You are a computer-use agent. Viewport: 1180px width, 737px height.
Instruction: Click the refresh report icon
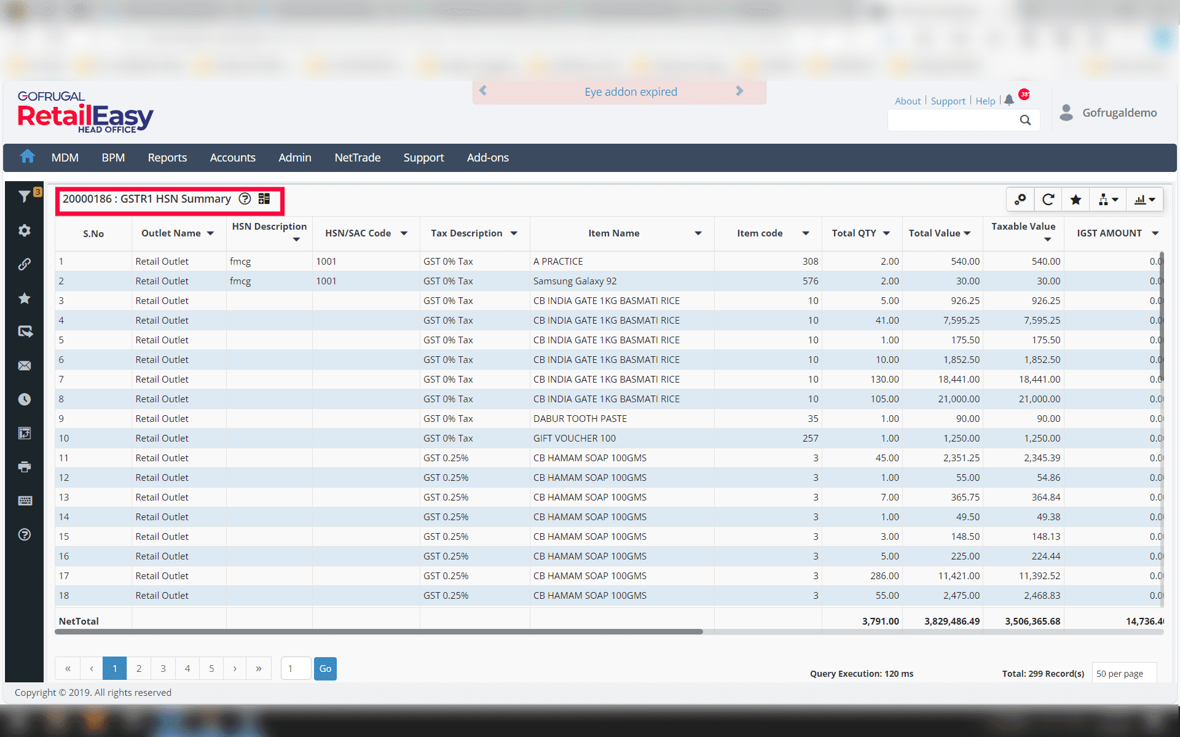pyautogui.click(x=1048, y=200)
